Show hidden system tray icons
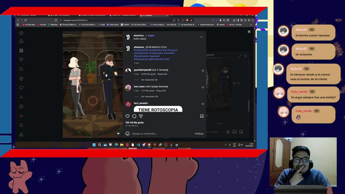The width and height of the screenshot is (345, 194). (226, 145)
